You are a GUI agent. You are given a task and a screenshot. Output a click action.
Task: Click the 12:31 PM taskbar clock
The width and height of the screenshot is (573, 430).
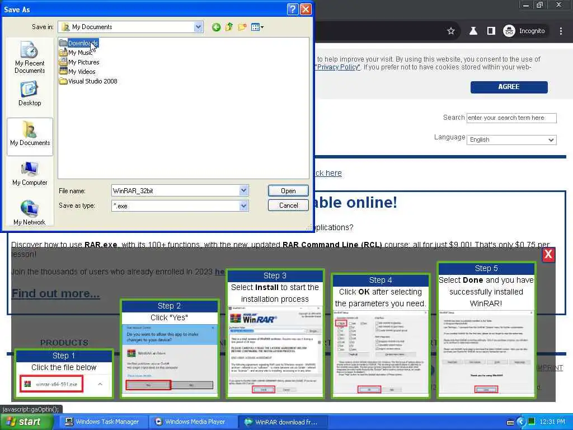coord(552,422)
